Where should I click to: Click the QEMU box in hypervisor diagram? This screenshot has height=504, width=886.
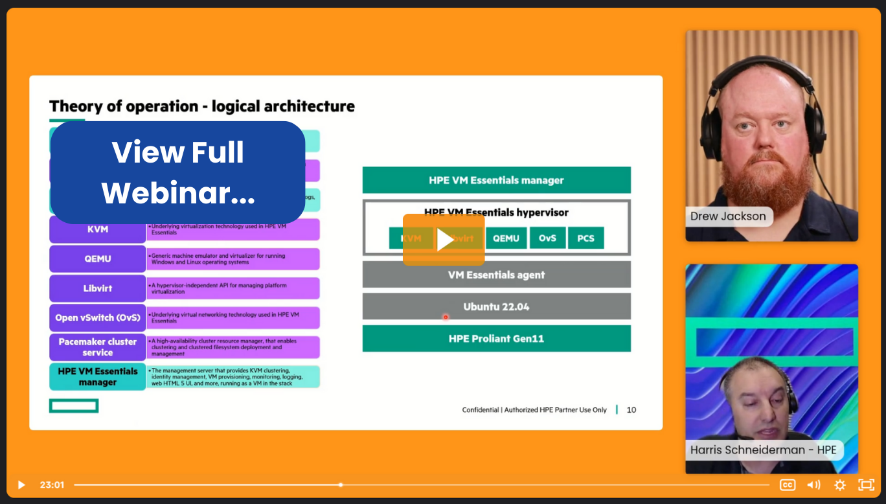pyautogui.click(x=506, y=238)
